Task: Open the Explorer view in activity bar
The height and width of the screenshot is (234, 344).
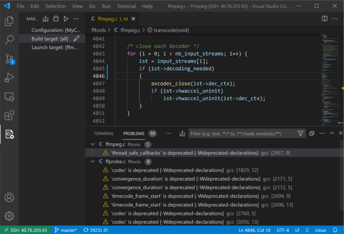Action: [x=9, y=21]
